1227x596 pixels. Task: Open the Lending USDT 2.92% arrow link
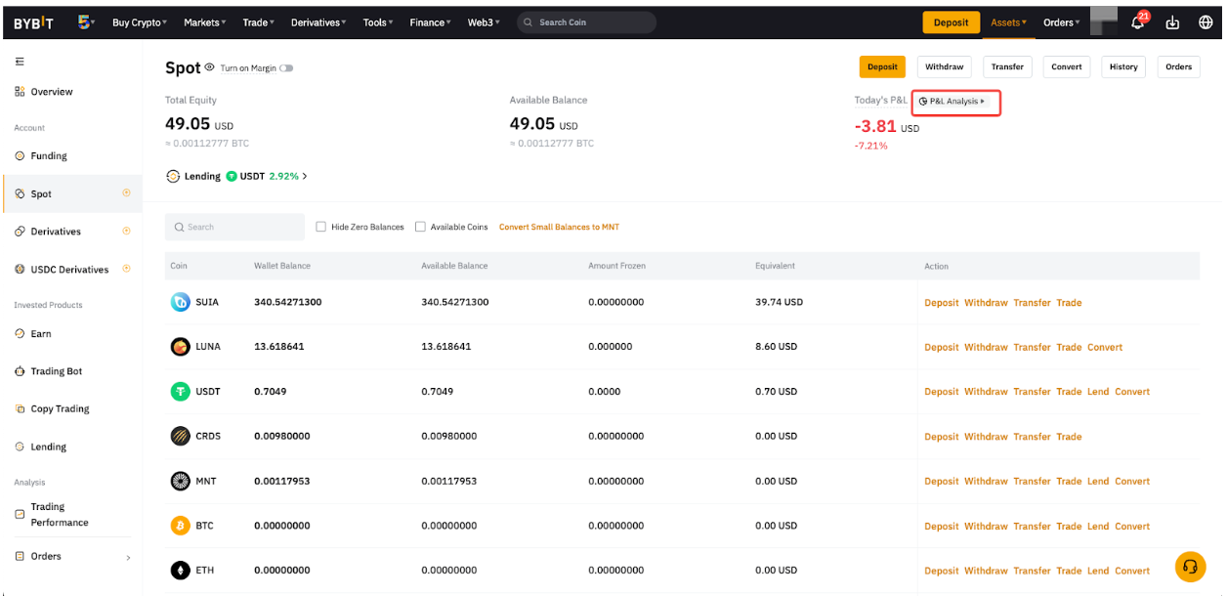[x=305, y=177]
